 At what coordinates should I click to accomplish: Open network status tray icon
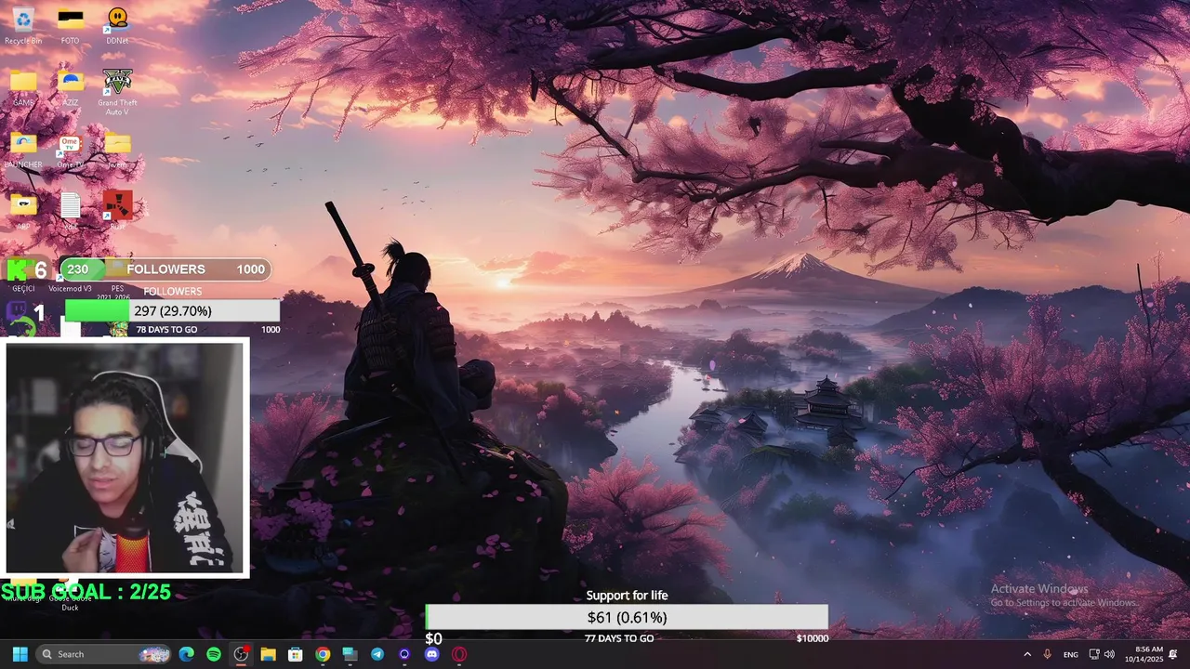pyautogui.click(x=1094, y=654)
